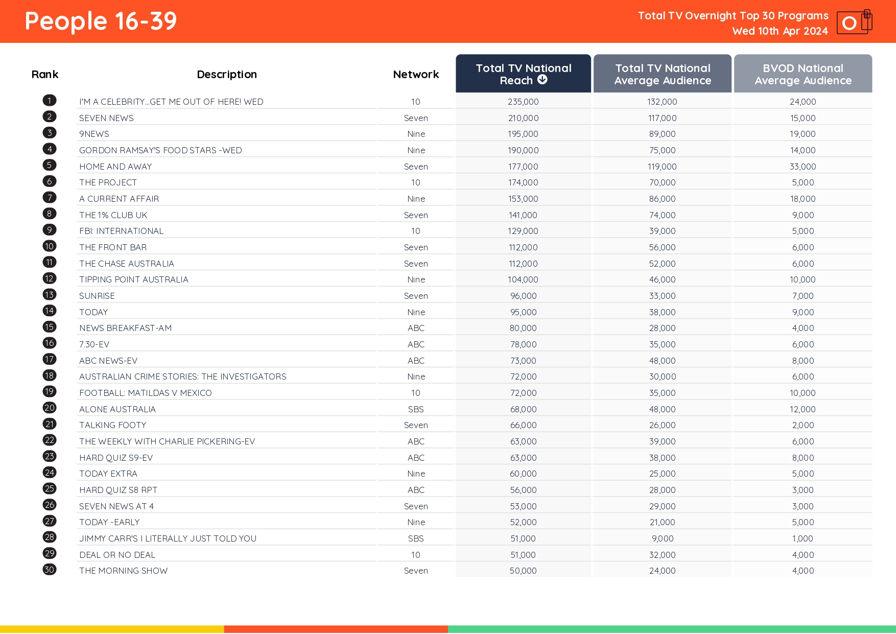Click the Description column header
Viewport: 896px width, 634px height.
[x=226, y=74]
